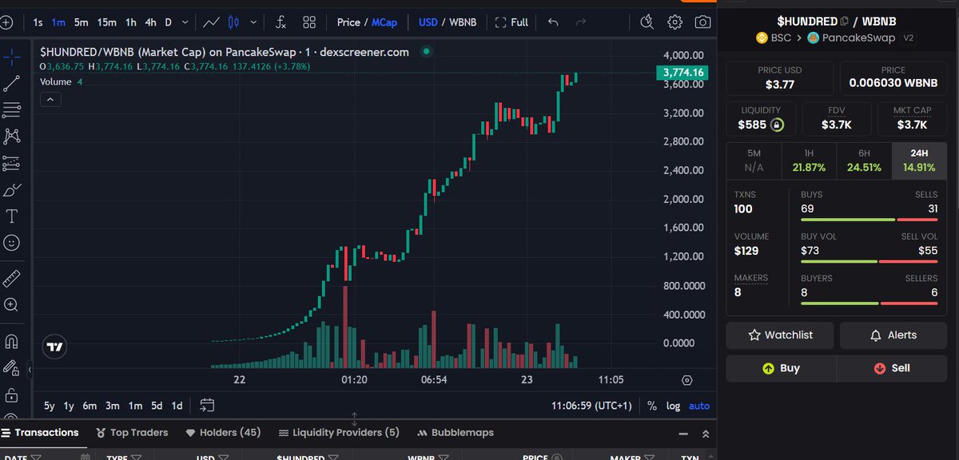Add pair to Watchlist
Viewport: 959px width, 460px height.
click(780, 335)
